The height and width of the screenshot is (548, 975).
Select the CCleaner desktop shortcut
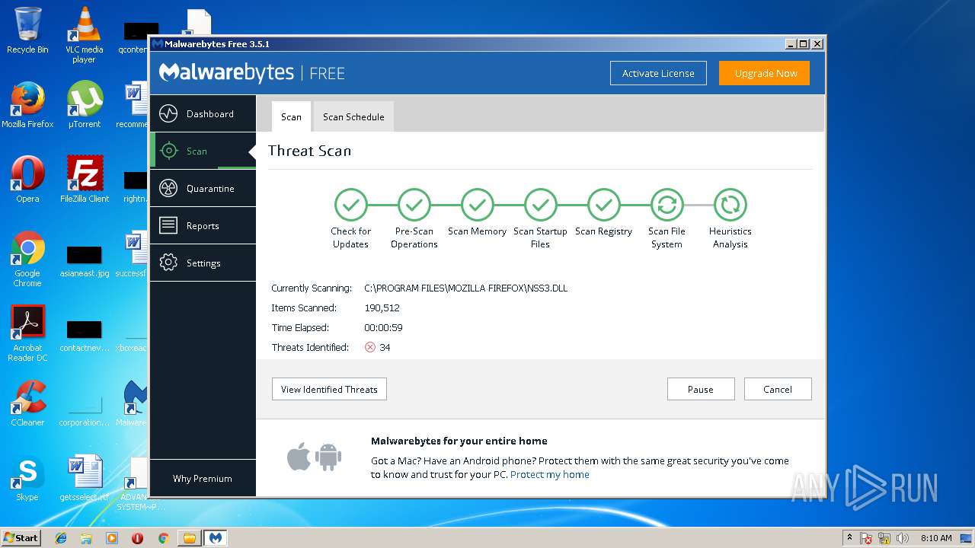27,403
